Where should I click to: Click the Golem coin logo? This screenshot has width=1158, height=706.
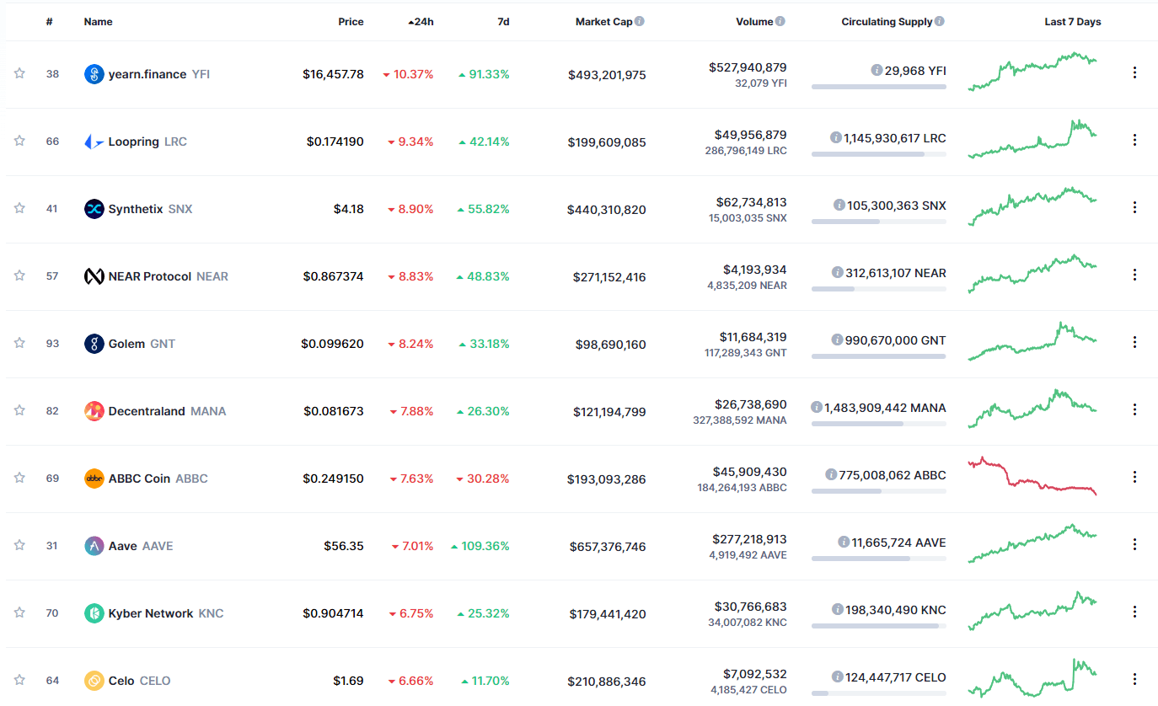(x=94, y=344)
